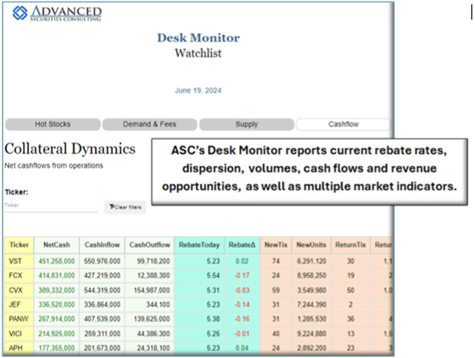
Task: Click CashOutflow value 99,718,200
Action: 153,261
